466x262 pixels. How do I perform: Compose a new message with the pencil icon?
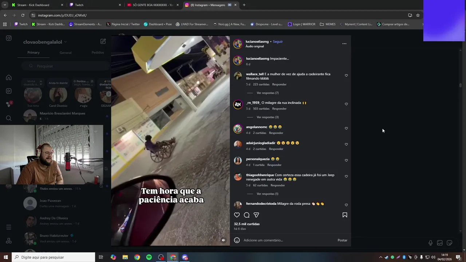click(x=103, y=41)
